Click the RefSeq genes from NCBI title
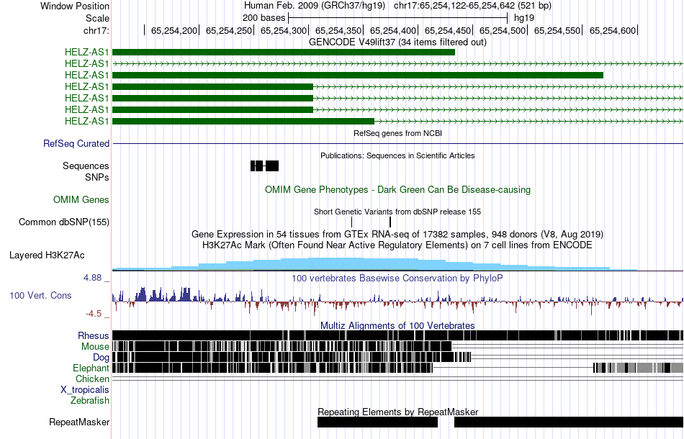This screenshot has height=439, width=684. [x=397, y=133]
